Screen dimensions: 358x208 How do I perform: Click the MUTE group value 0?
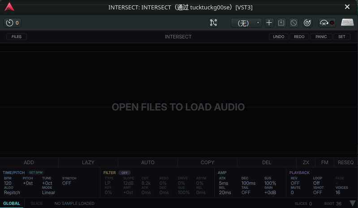coord(292,192)
